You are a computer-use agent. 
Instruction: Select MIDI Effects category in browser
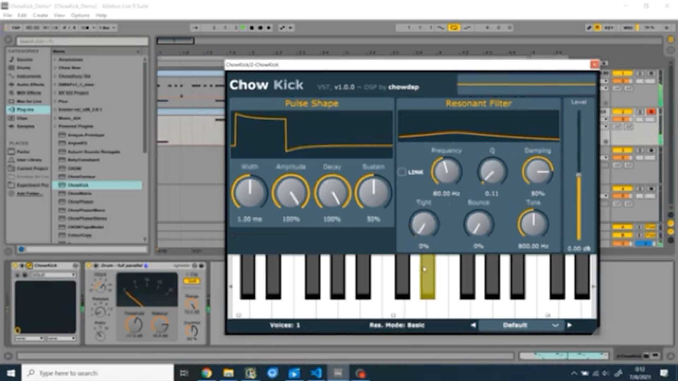(x=29, y=93)
